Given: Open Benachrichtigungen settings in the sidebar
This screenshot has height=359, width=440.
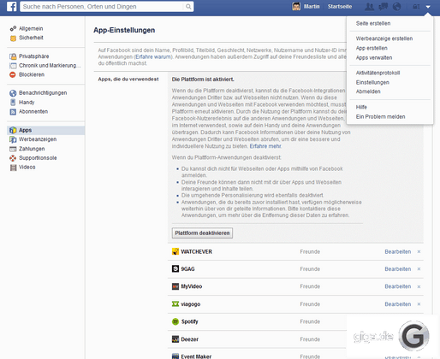Looking at the screenshot, I should (43, 93).
